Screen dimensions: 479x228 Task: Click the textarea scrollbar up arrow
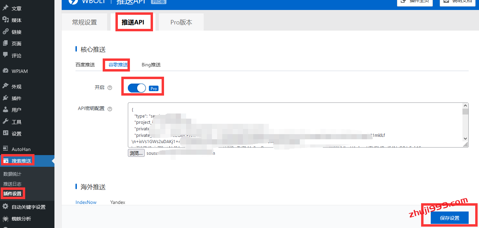[465, 106]
